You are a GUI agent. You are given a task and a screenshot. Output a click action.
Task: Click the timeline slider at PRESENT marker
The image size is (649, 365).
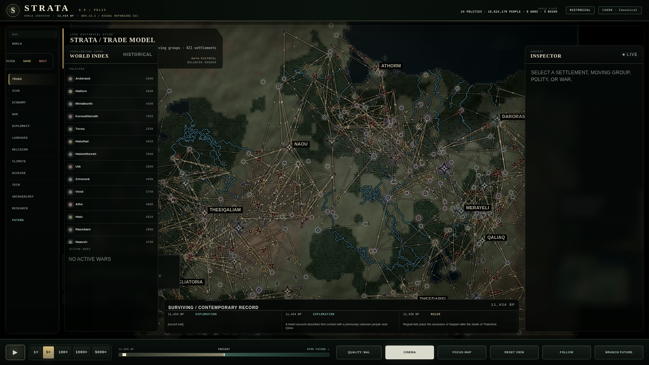[x=224, y=355]
